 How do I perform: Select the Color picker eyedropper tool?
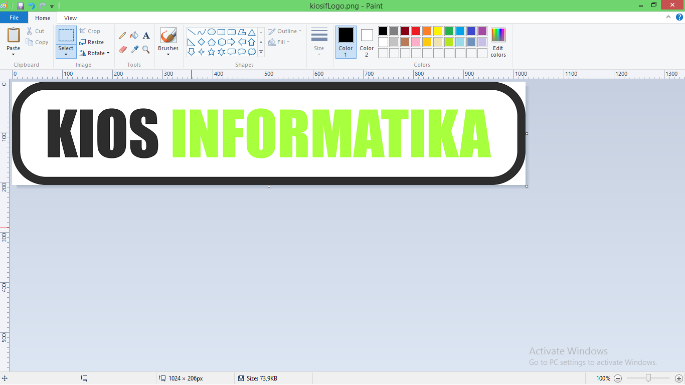click(x=134, y=49)
